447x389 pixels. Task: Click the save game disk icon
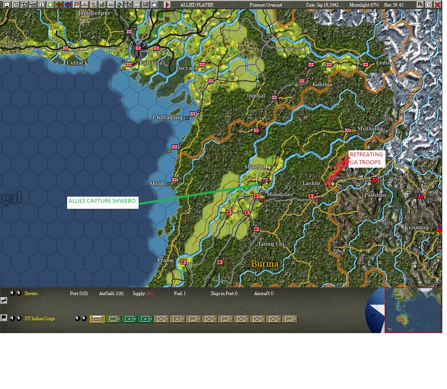tap(7, 5)
